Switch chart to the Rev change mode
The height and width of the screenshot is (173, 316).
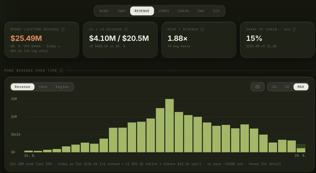(x=43, y=86)
